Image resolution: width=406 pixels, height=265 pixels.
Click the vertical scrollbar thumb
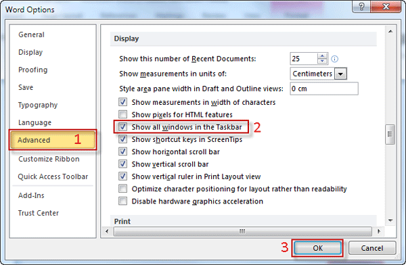[x=390, y=134]
